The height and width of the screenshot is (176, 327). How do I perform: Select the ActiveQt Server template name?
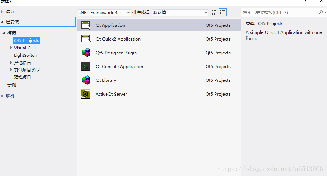tap(111, 94)
